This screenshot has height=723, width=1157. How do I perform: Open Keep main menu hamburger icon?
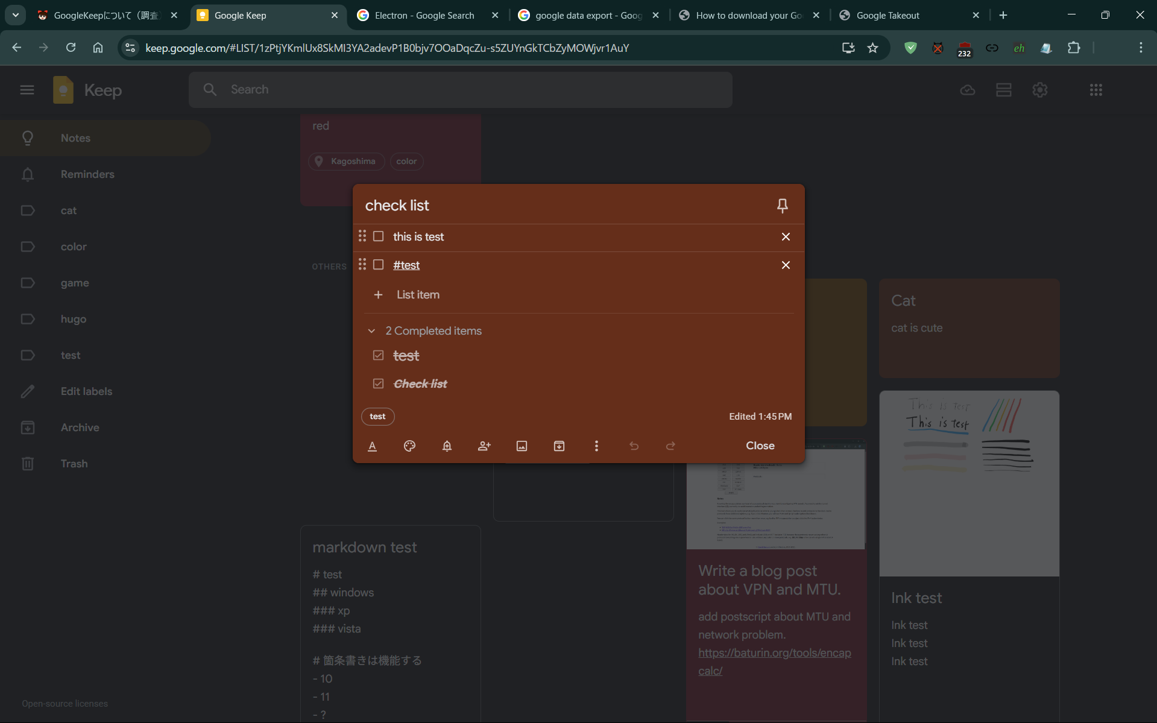(27, 90)
